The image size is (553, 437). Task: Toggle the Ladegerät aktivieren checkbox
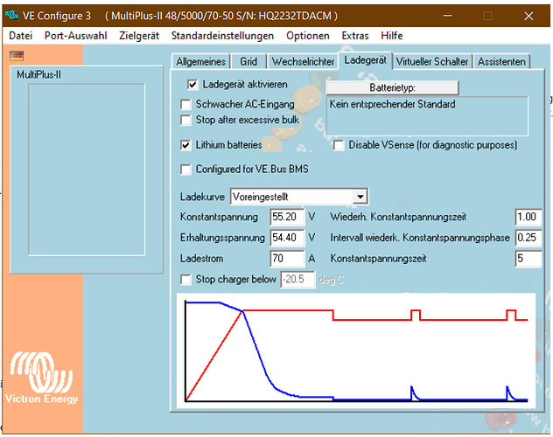[192, 85]
